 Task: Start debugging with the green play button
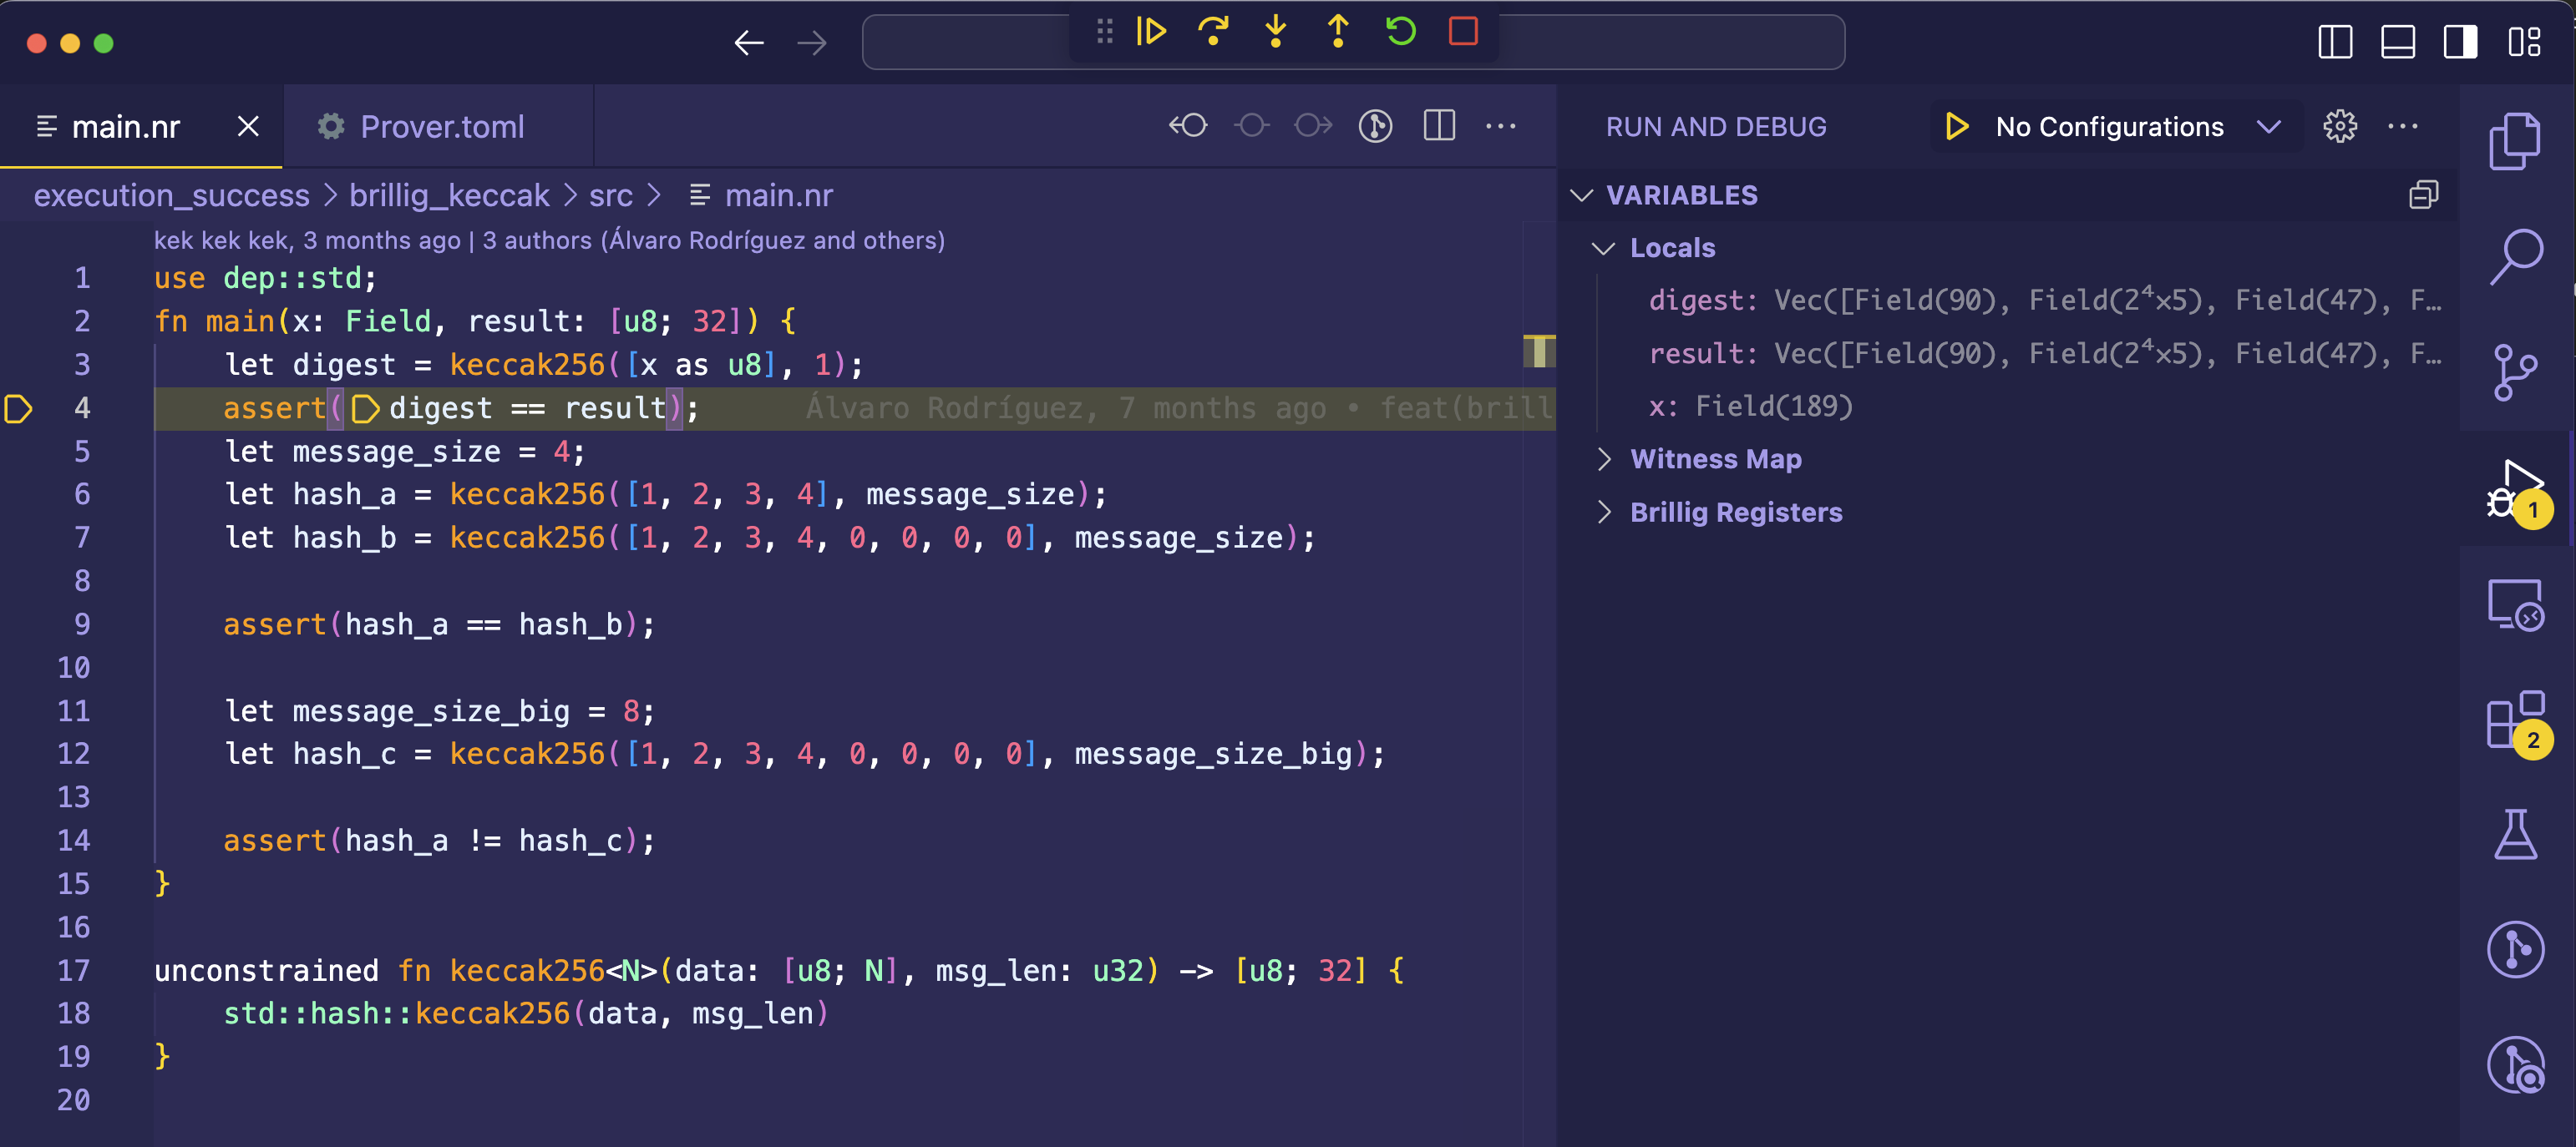click(x=1955, y=127)
